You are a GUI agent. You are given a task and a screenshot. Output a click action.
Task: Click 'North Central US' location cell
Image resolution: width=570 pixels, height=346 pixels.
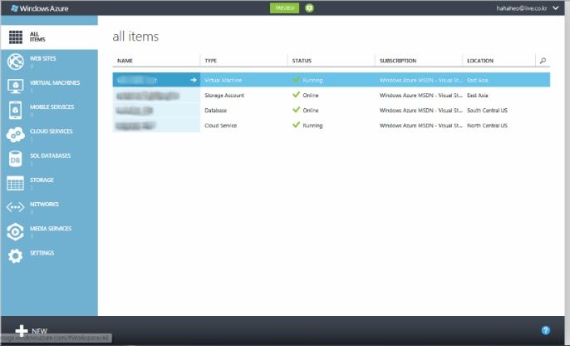click(487, 126)
